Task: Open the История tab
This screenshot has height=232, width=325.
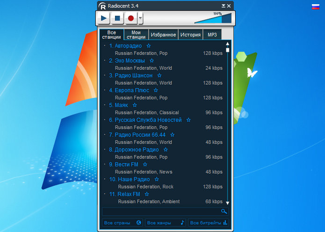Action: tap(190, 35)
